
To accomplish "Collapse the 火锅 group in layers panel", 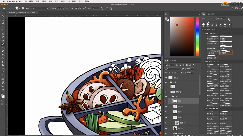I will (x=169, y=82).
